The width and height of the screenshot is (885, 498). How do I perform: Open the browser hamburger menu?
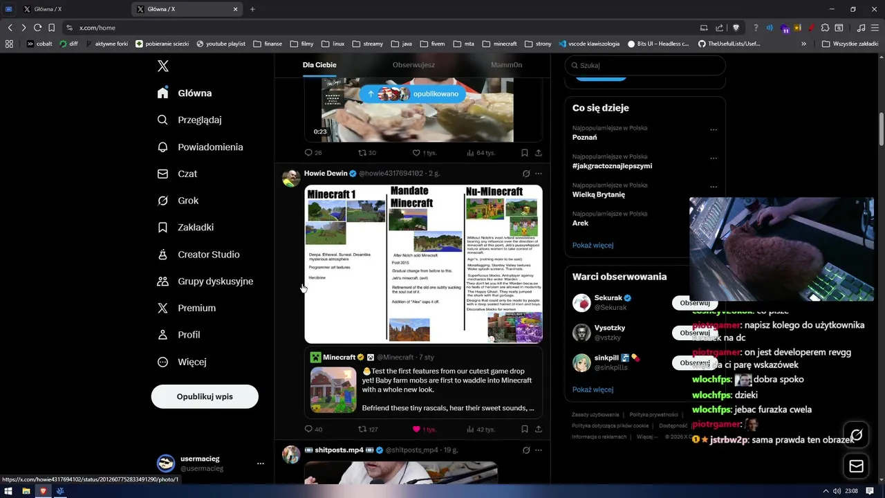tap(875, 28)
